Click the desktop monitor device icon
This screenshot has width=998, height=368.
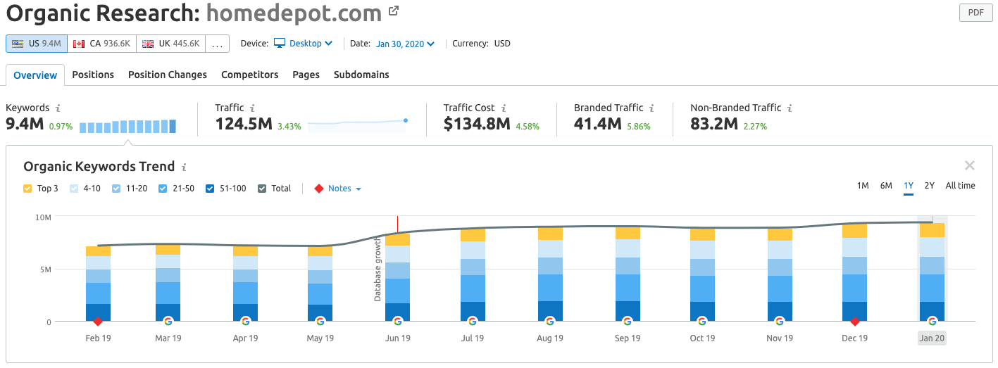pyautogui.click(x=280, y=44)
